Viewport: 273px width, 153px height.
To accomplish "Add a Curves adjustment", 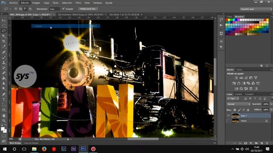I will (x=246, y=78).
